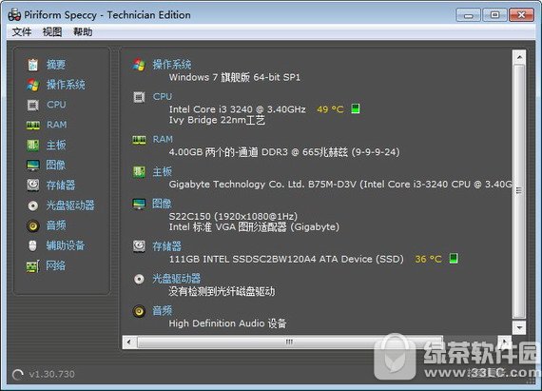This screenshot has height=391, width=542.
Task: Click the 光盘驱动器 disc icon in summary panel
Action: (139, 279)
